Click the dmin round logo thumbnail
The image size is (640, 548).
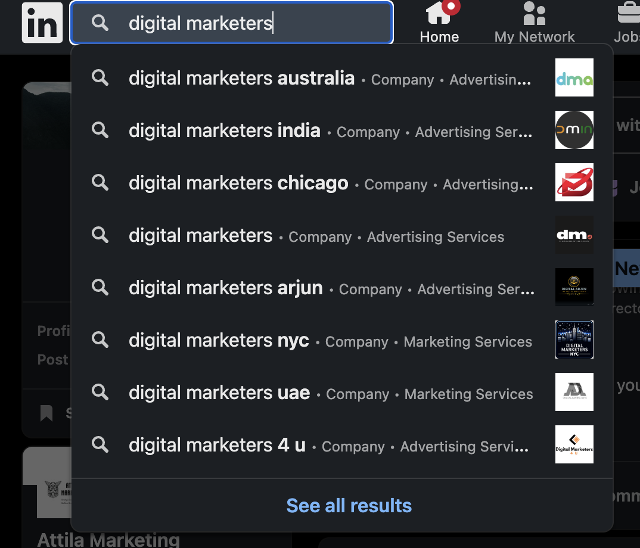click(x=574, y=130)
